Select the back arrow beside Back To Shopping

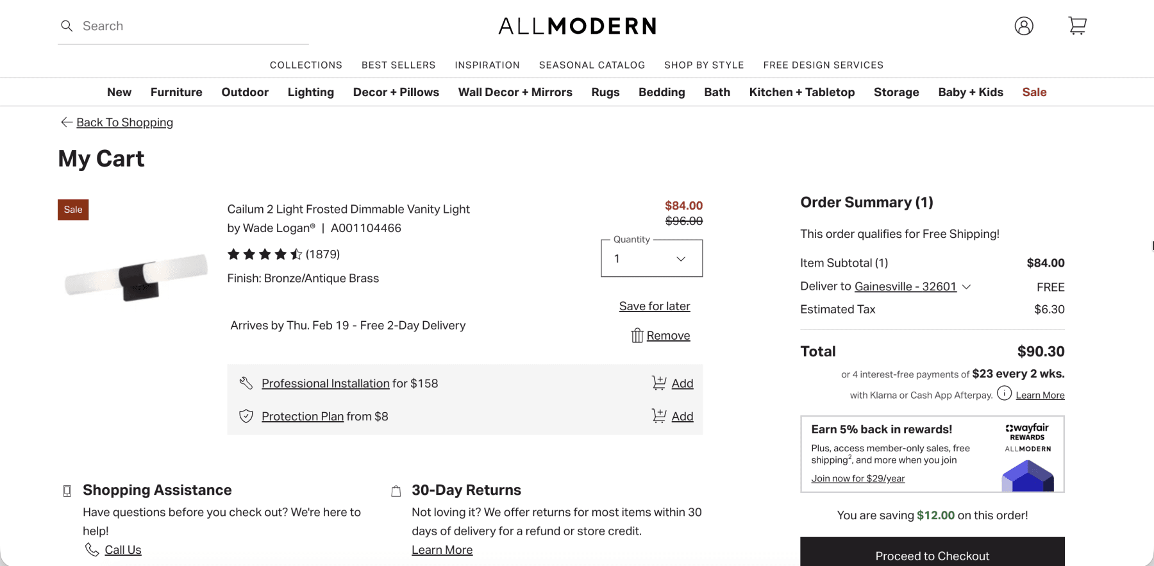[66, 122]
